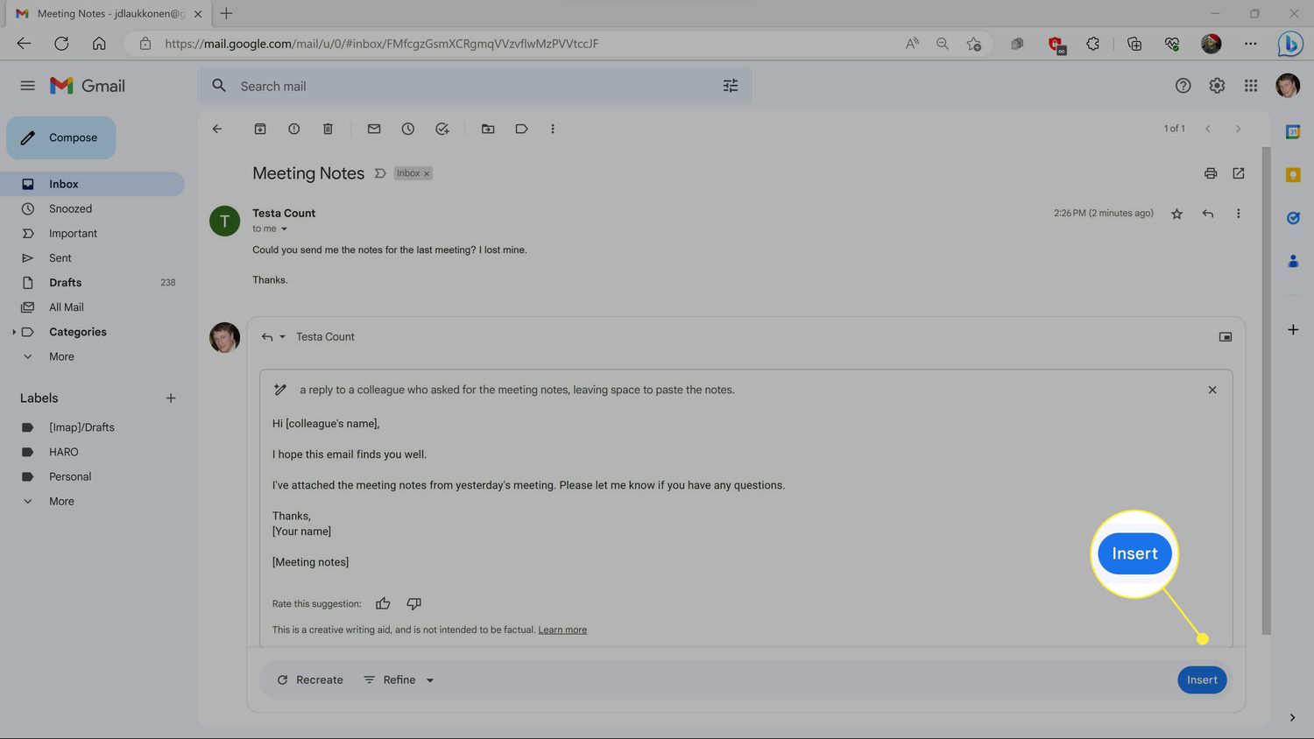Give thumbs down to the suggestion

coord(413,603)
